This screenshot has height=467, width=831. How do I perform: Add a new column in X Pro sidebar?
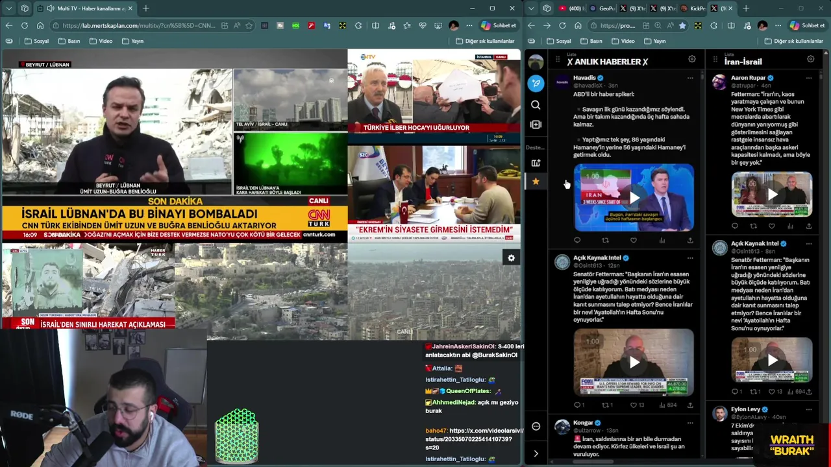click(x=536, y=125)
